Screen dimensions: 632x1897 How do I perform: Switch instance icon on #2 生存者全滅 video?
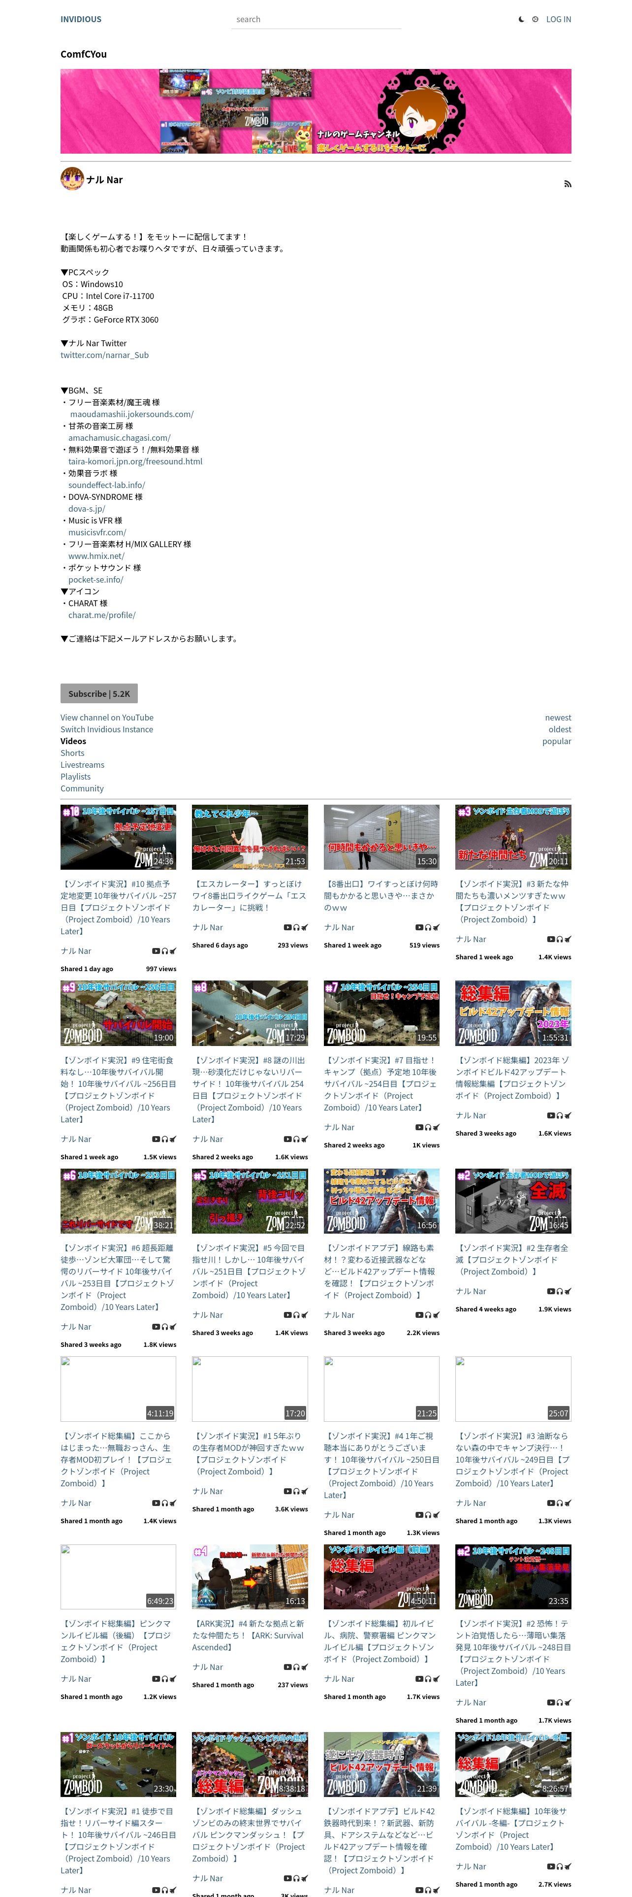tap(568, 1291)
